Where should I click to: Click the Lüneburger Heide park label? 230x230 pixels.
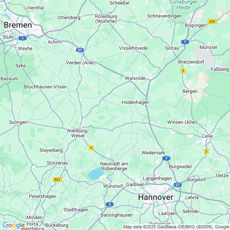pos(183,5)
